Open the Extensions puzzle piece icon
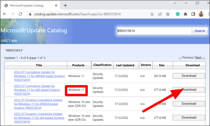This screenshot has height=126, width=210. 185,14
